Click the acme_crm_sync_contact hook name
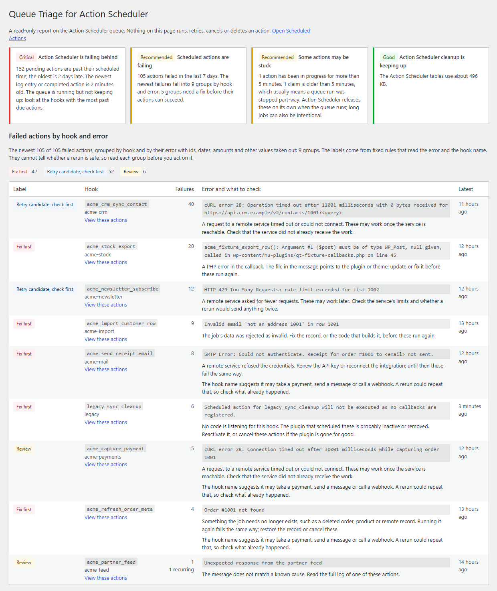This screenshot has width=497, height=591. point(117,204)
